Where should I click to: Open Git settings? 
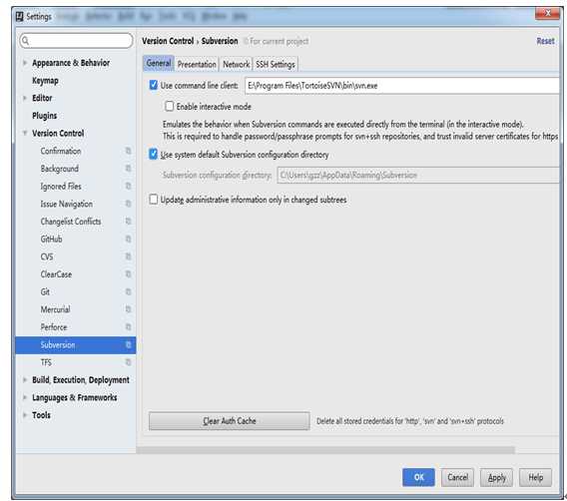click(45, 291)
